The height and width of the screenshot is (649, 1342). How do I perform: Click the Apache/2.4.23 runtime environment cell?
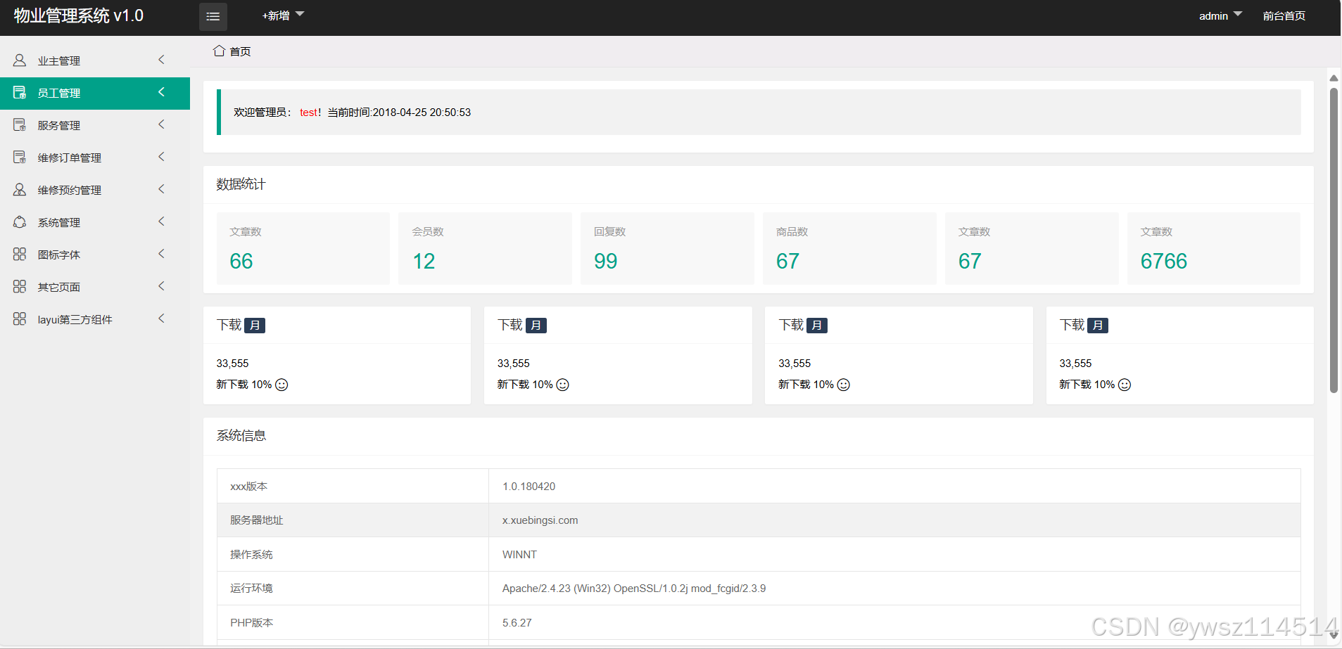click(894, 588)
